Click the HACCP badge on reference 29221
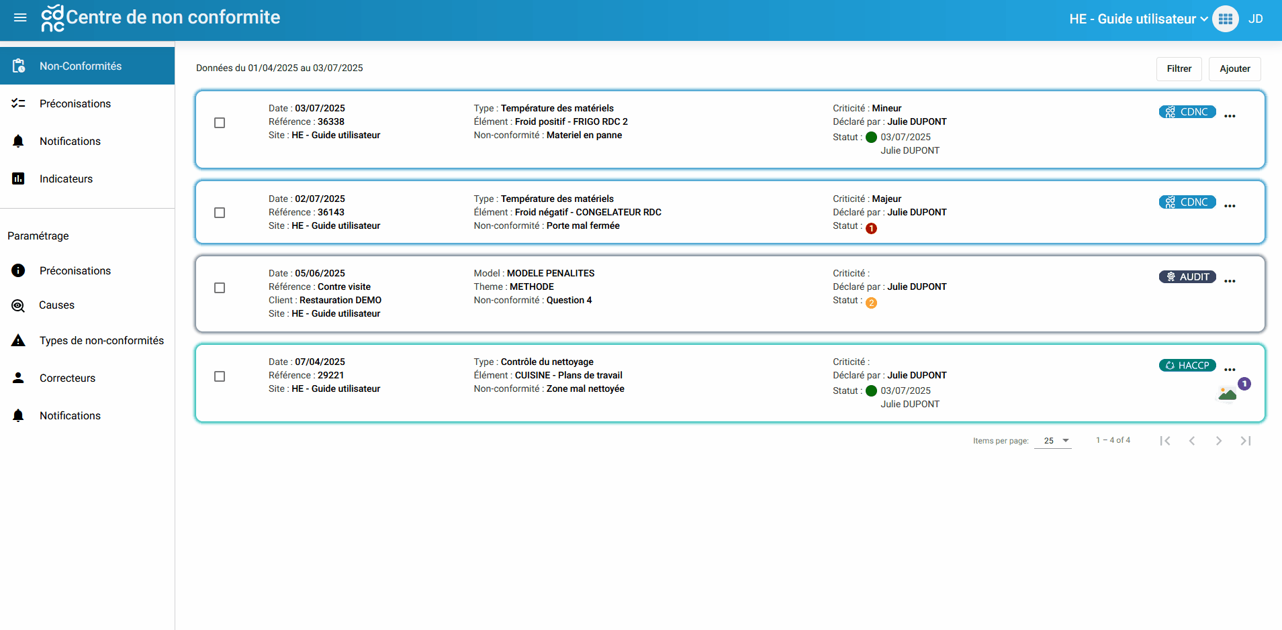The image size is (1282, 630). (1187, 366)
